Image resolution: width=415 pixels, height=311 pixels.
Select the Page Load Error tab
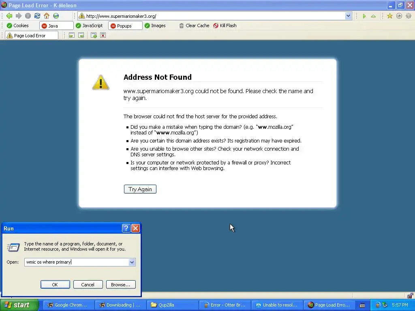[32, 36]
